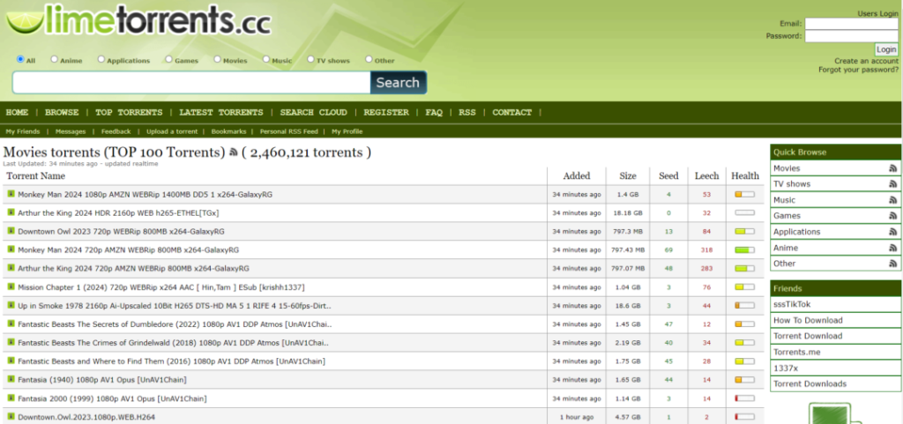This screenshot has width=903, height=424.
Task: Click the Size column header
Action: 628,176
